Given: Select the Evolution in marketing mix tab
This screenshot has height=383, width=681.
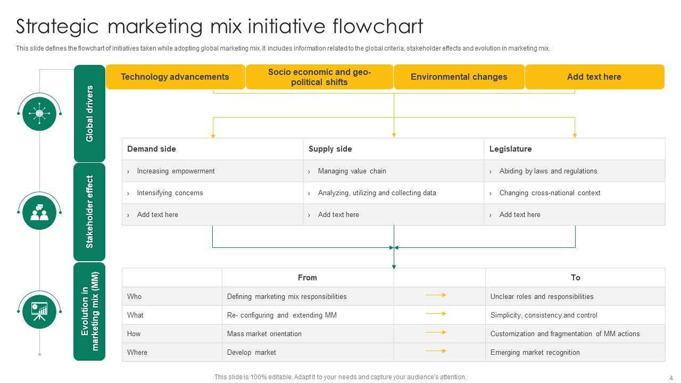Looking at the screenshot, I should pos(89,311).
